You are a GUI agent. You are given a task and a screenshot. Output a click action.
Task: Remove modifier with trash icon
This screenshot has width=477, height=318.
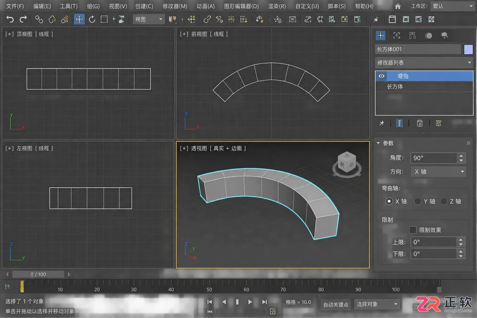tap(420, 123)
